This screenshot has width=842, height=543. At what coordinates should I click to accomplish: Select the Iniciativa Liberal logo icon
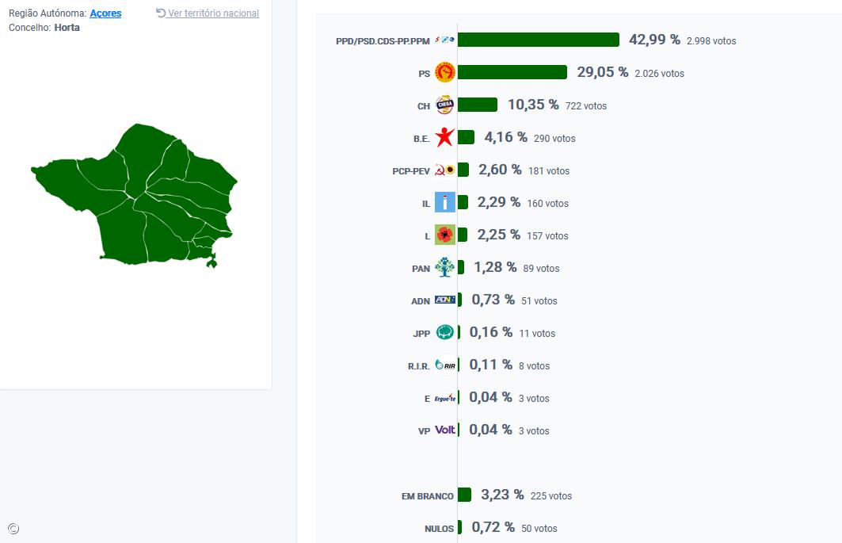[x=445, y=202]
